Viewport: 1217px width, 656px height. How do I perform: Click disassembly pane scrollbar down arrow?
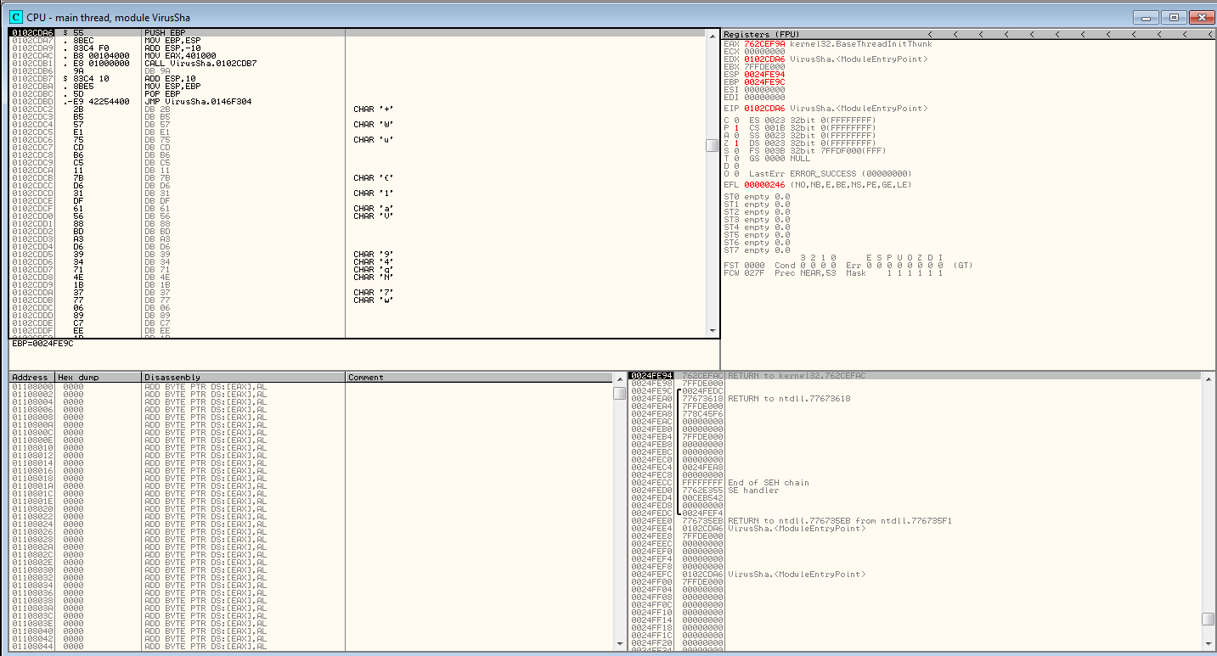click(x=712, y=330)
